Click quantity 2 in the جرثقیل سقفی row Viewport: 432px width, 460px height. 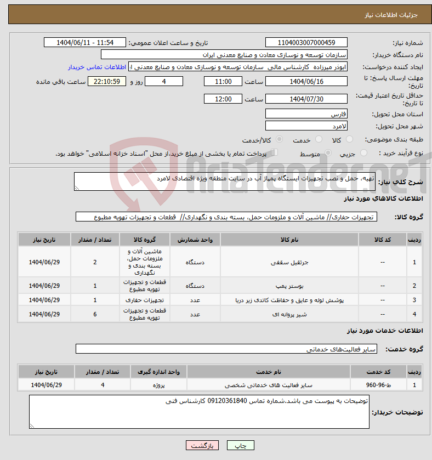[95, 262]
